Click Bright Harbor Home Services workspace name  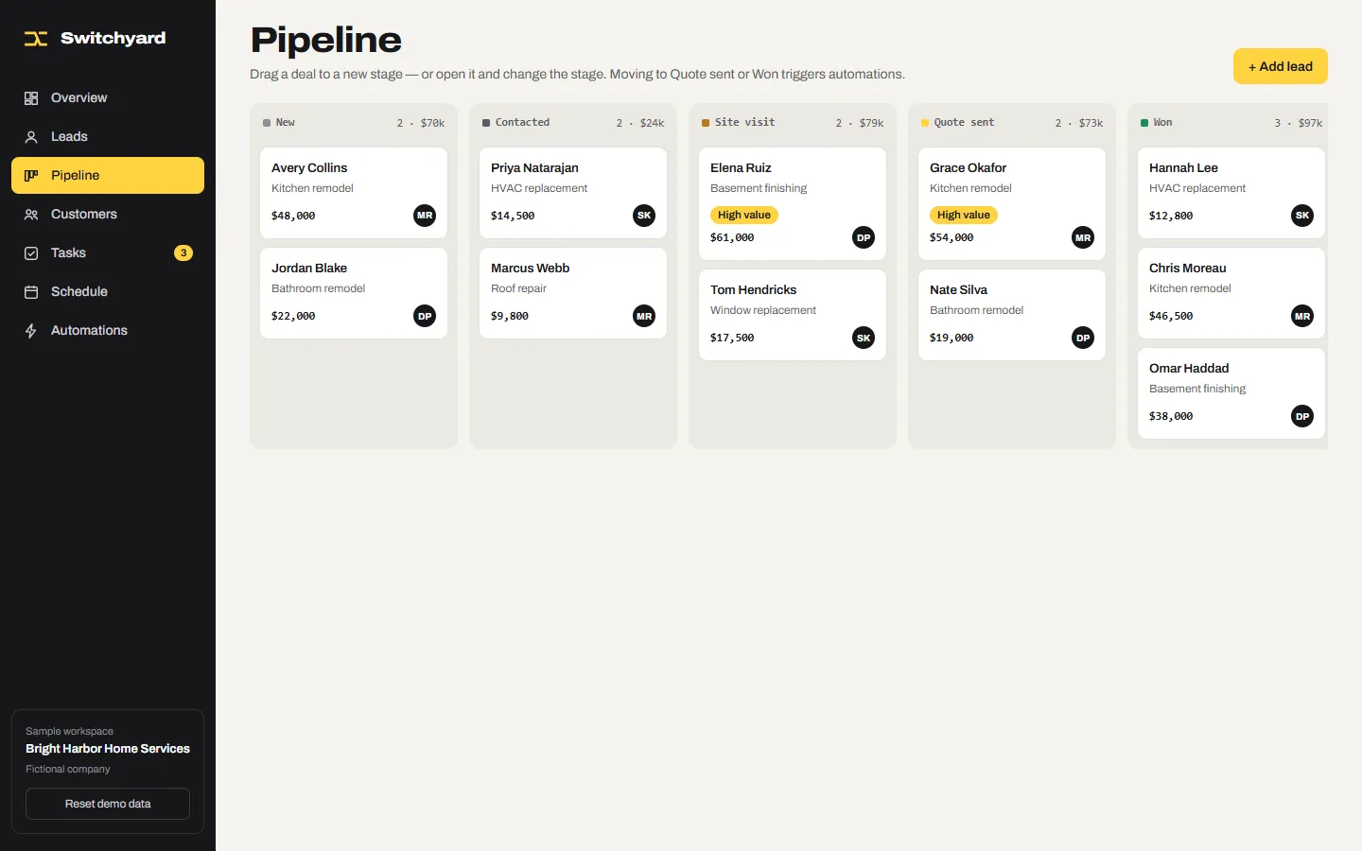pos(108,749)
